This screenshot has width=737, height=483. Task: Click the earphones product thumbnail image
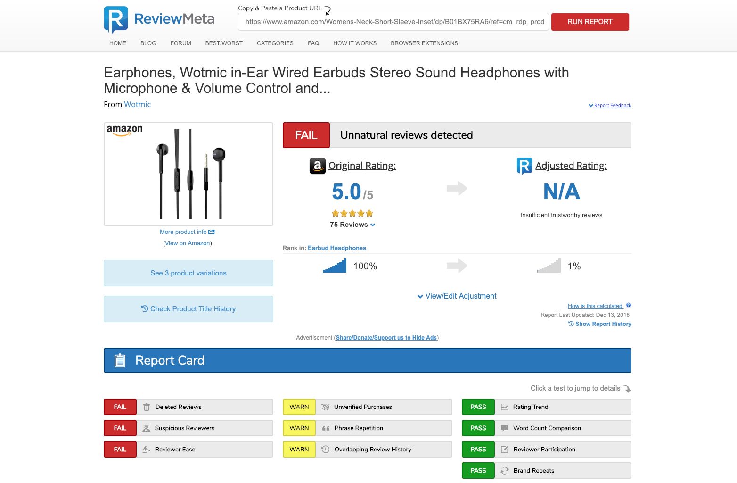(x=188, y=174)
